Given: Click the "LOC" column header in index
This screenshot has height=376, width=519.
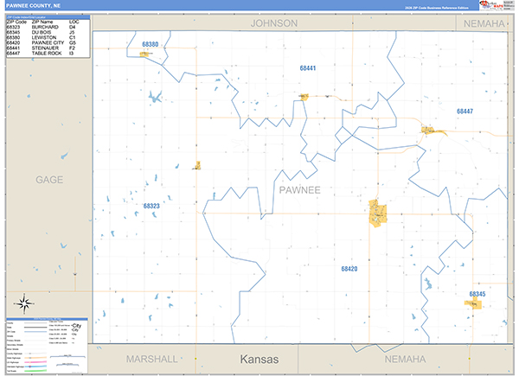Looking at the screenshot, I should pyautogui.click(x=74, y=22).
